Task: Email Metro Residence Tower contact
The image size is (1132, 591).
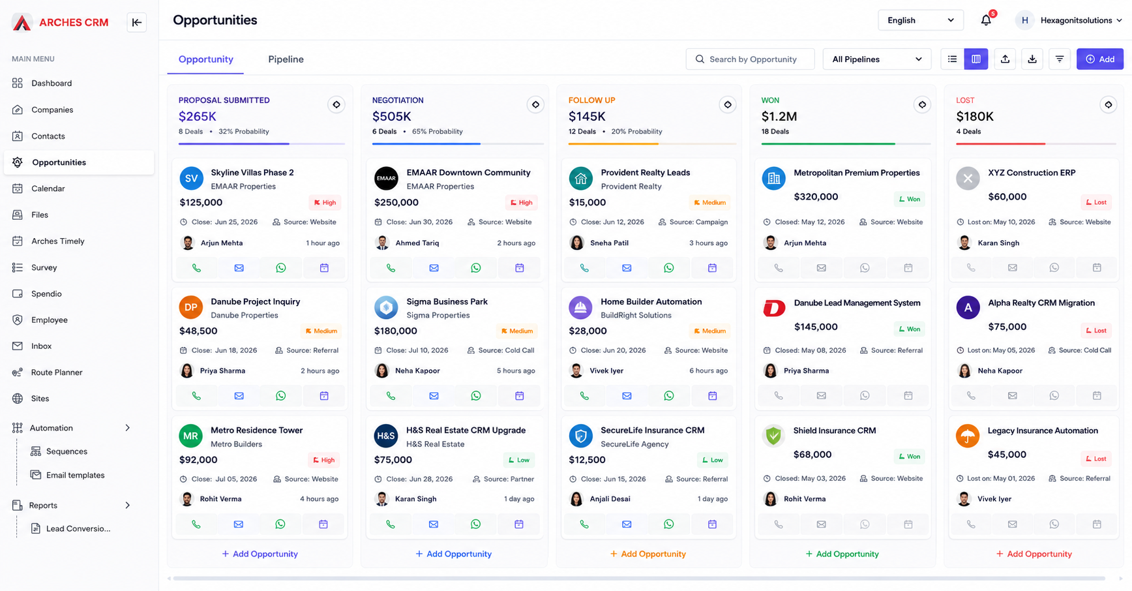Action: (239, 524)
